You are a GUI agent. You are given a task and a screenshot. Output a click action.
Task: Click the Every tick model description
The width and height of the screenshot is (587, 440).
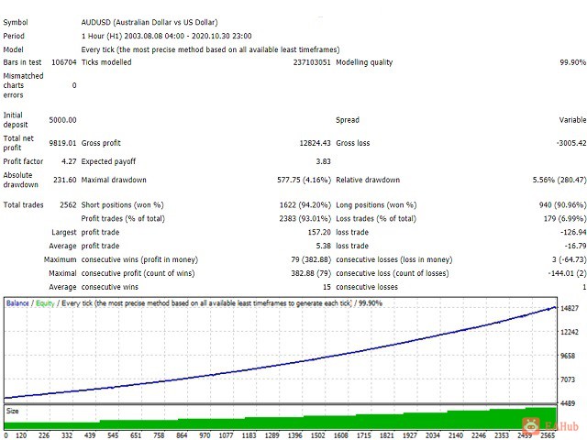coord(210,49)
